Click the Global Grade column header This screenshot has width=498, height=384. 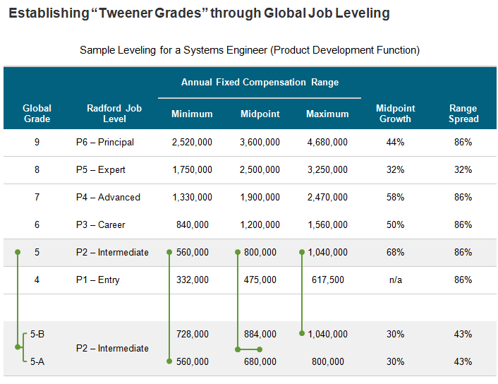tap(37, 114)
